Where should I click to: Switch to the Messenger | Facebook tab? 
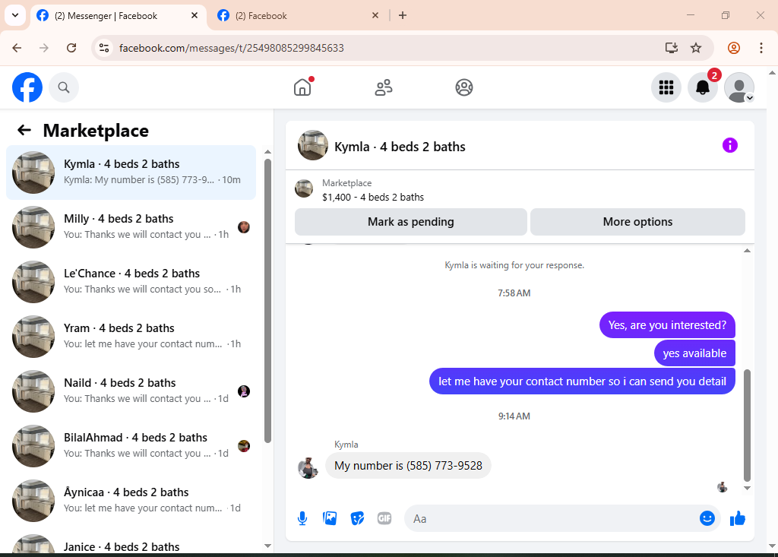pos(118,15)
